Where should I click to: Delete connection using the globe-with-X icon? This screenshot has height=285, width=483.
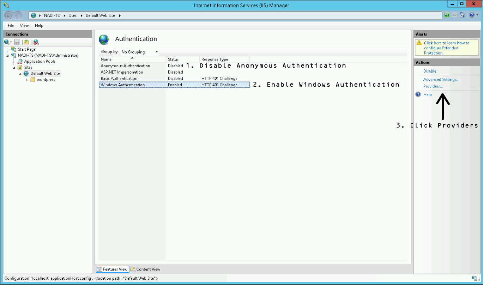point(35,42)
